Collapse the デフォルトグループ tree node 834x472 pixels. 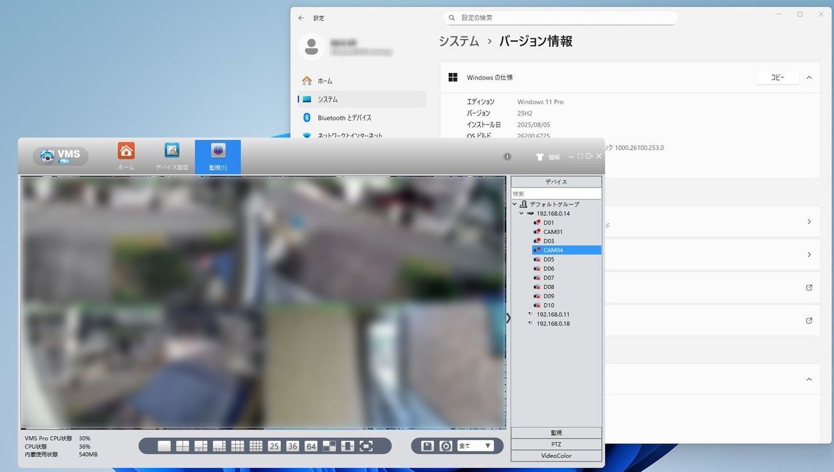[515, 205]
